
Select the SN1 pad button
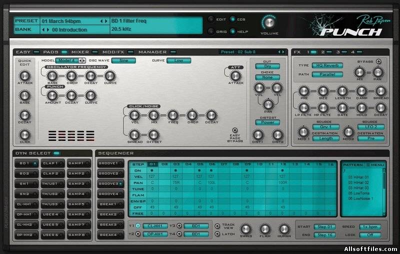coord(26,183)
